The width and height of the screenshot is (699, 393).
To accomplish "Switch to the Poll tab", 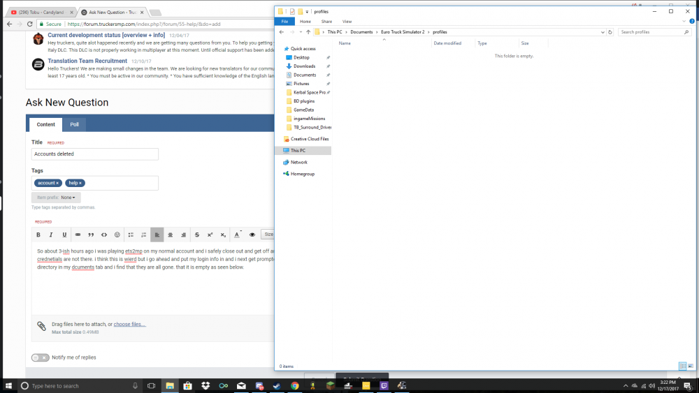I will point(74,124).
